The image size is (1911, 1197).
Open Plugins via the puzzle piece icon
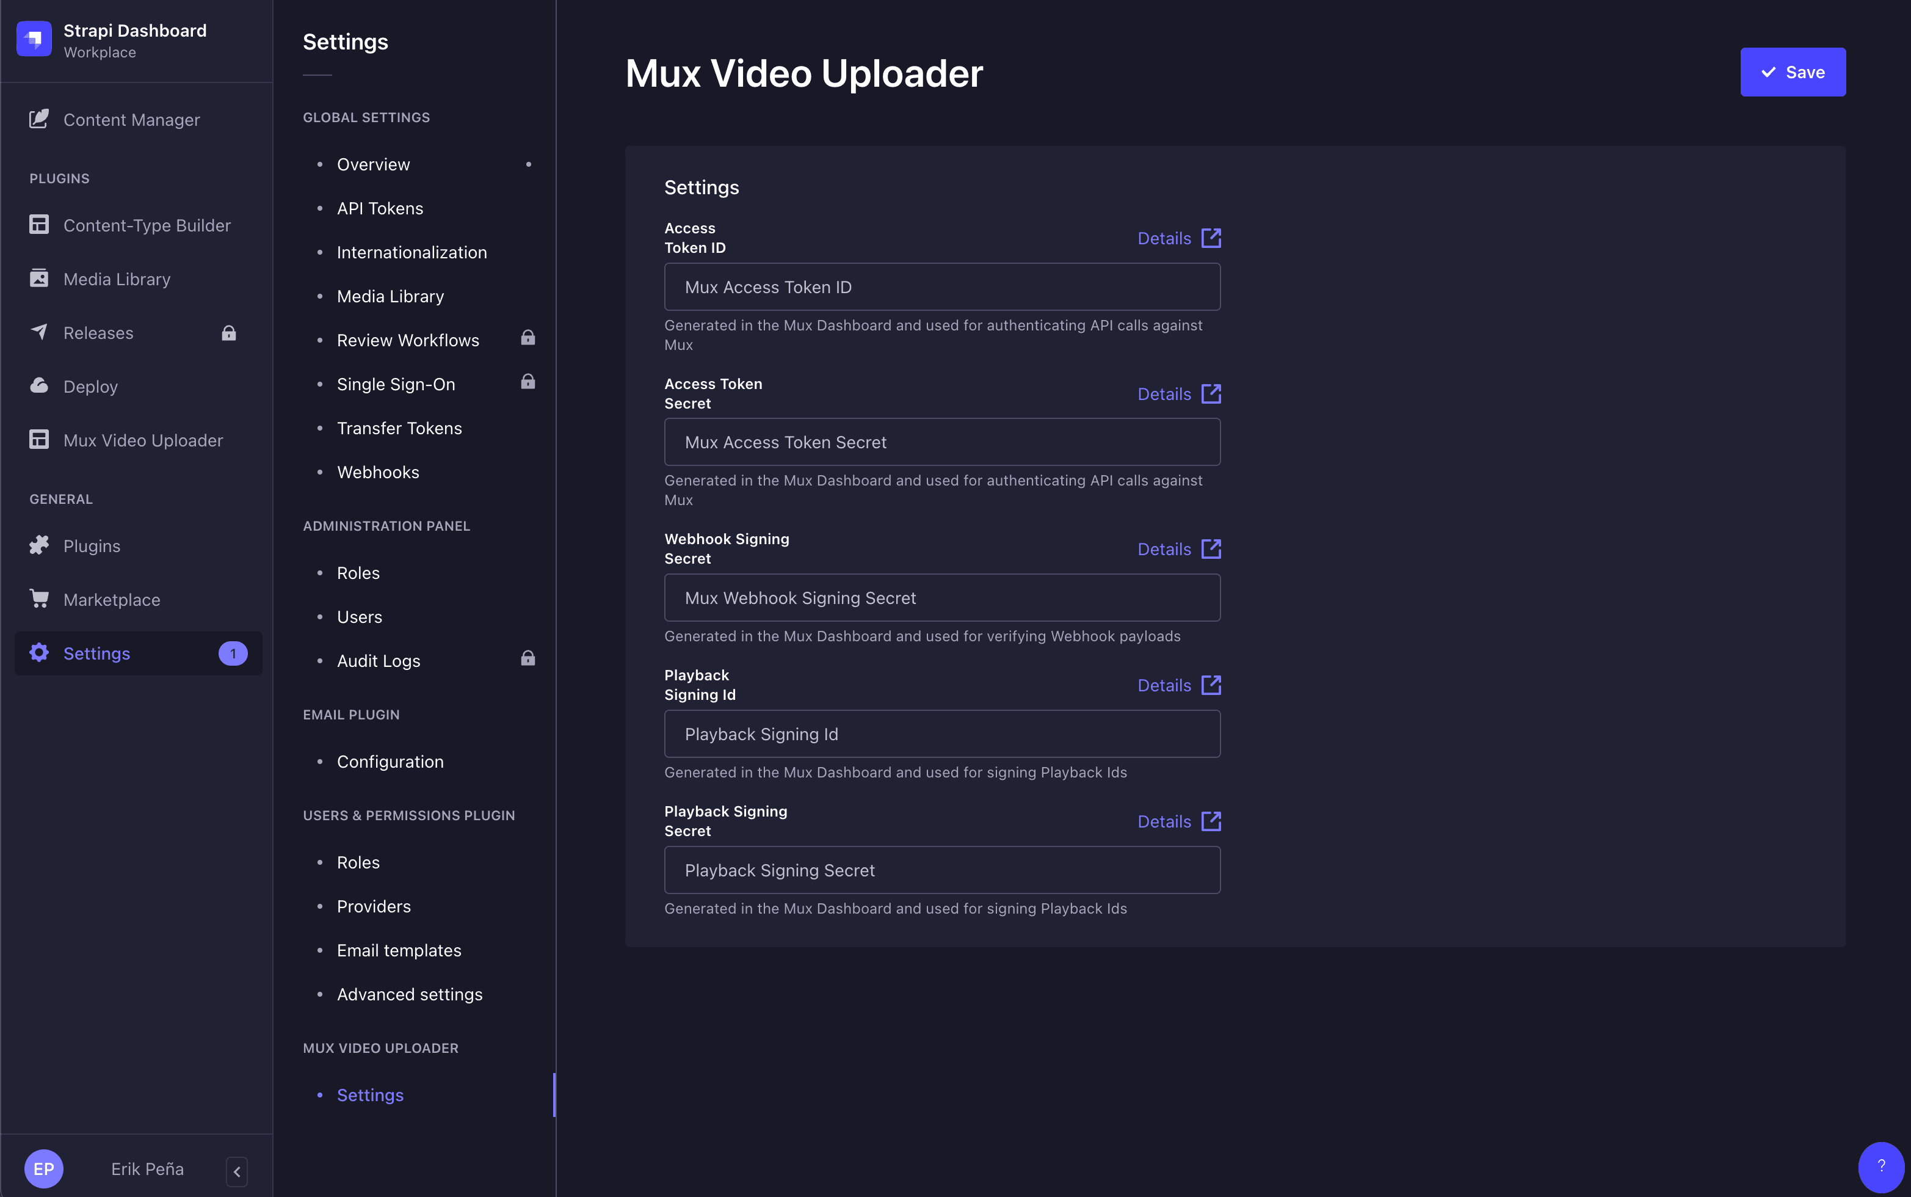[x=39, y=545]
